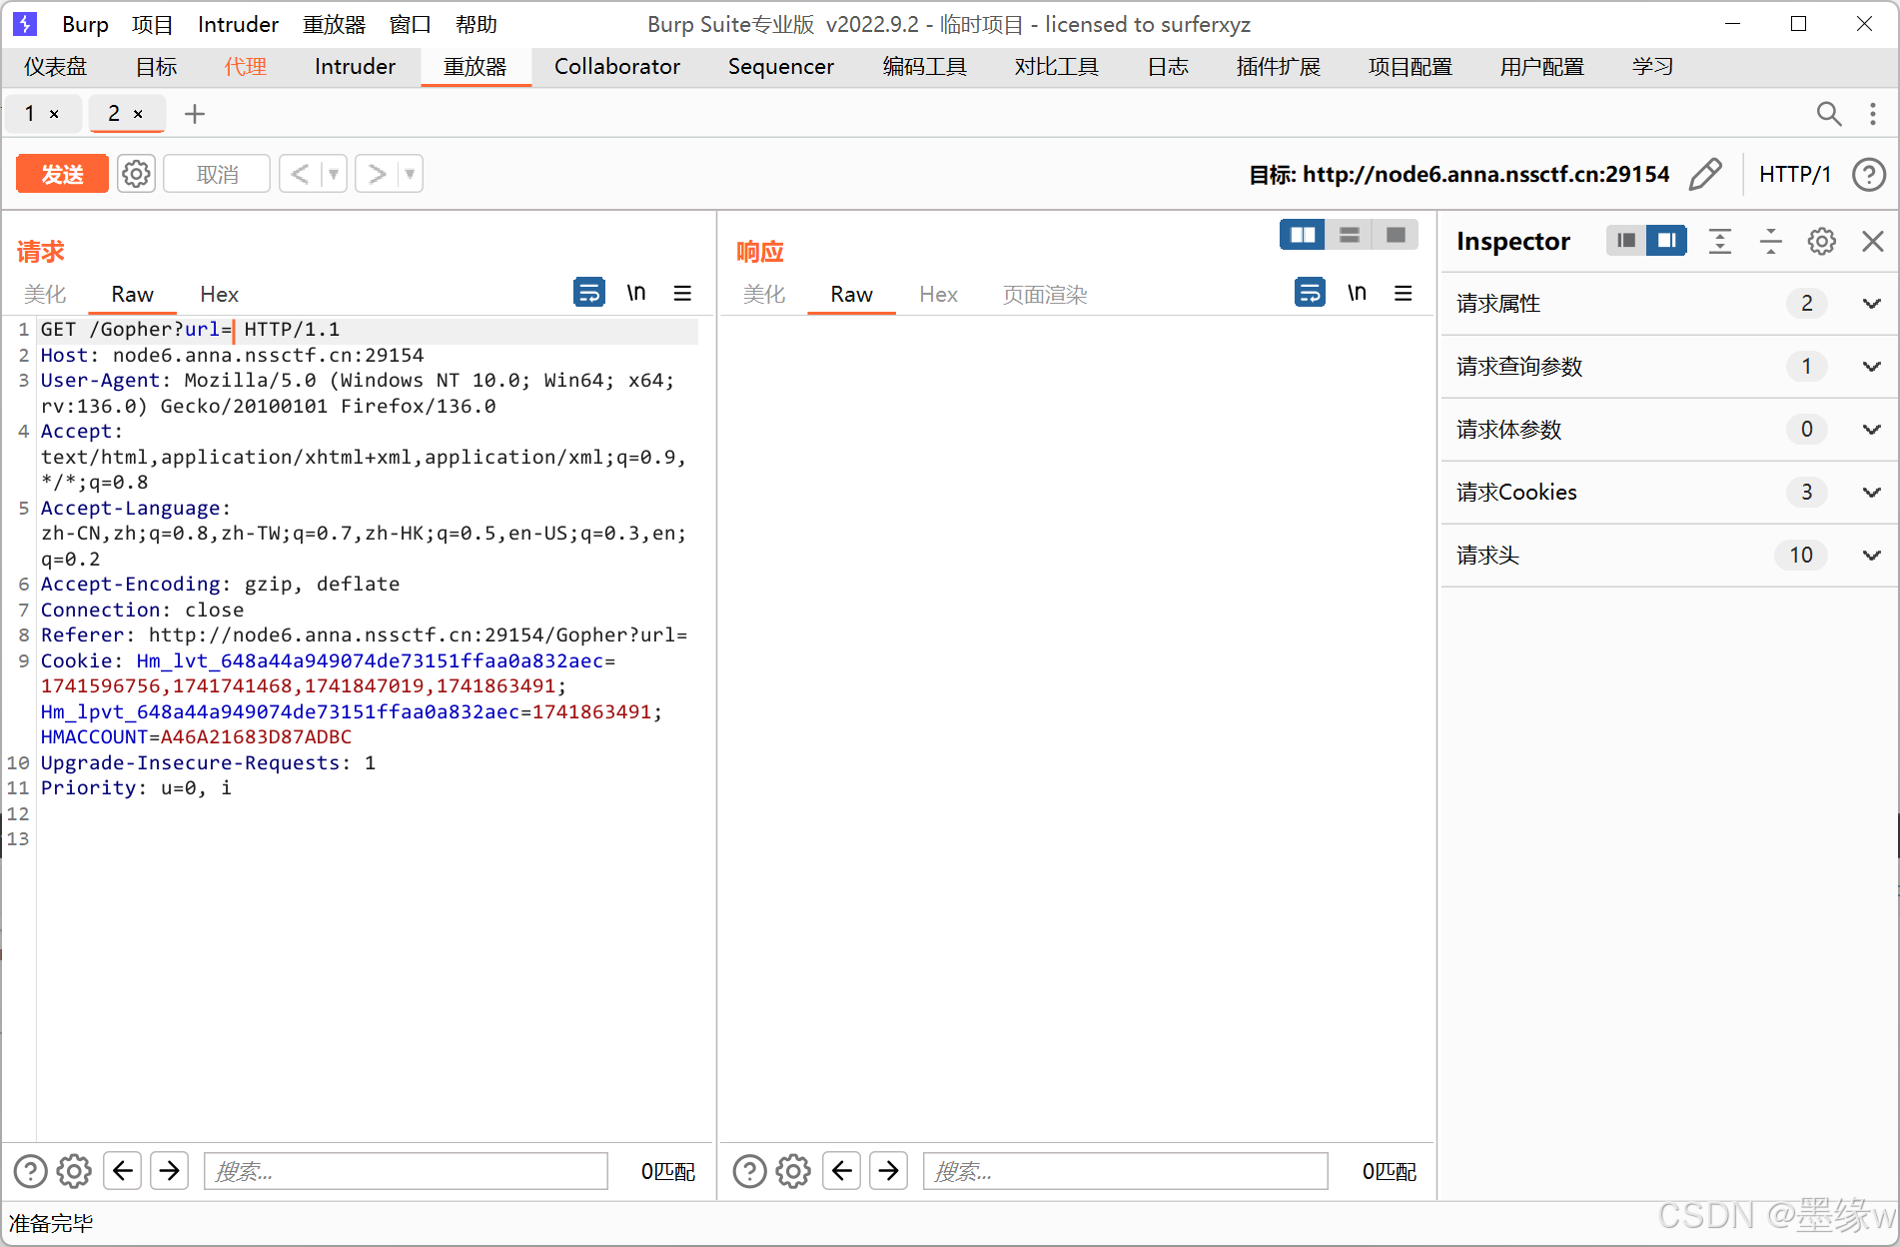Open the 插件扩展 tab

click(x=1279, y=67)
